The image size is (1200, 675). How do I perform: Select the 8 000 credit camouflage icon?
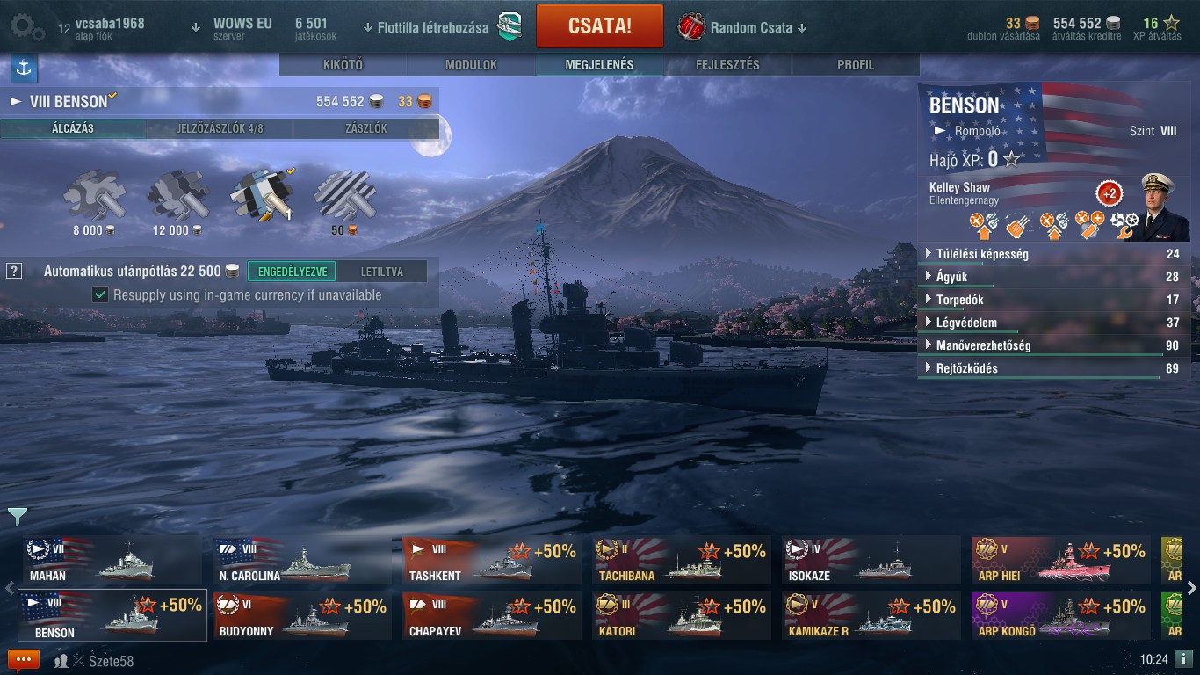[x=94, y=196]
